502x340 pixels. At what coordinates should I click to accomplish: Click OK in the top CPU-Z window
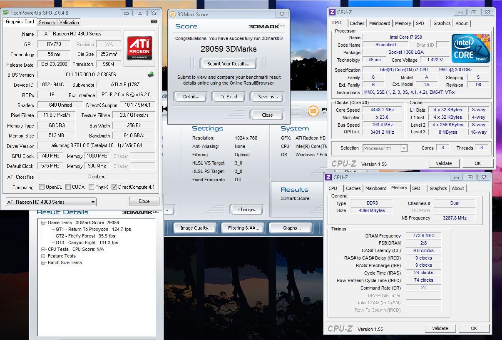click(478, 163)
